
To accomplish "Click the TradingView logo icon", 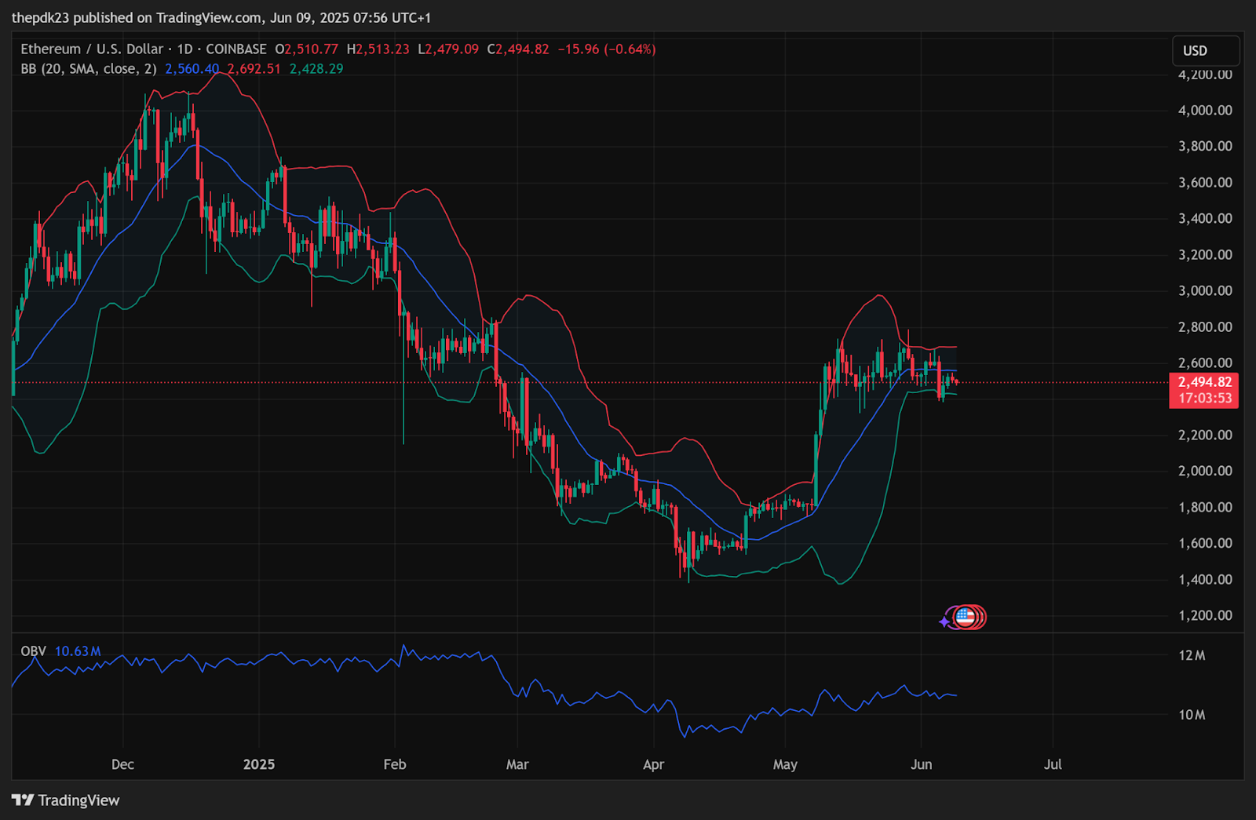I will (x=23, y=800).
